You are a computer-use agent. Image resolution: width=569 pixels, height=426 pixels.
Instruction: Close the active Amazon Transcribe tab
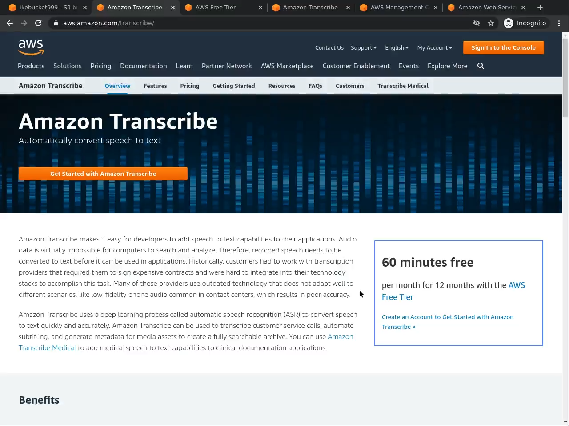(173, 8)
